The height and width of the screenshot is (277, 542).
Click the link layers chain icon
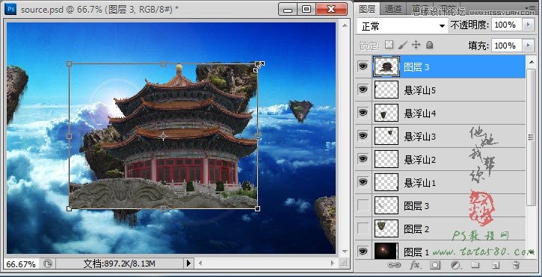click(394, 265)
